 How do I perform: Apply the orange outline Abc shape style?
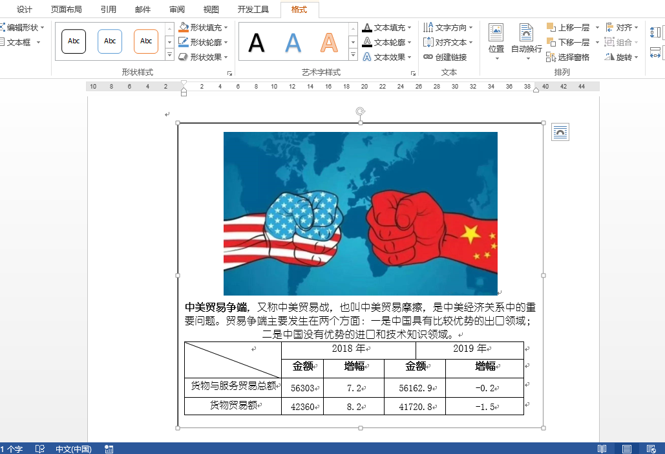point(146,41)
